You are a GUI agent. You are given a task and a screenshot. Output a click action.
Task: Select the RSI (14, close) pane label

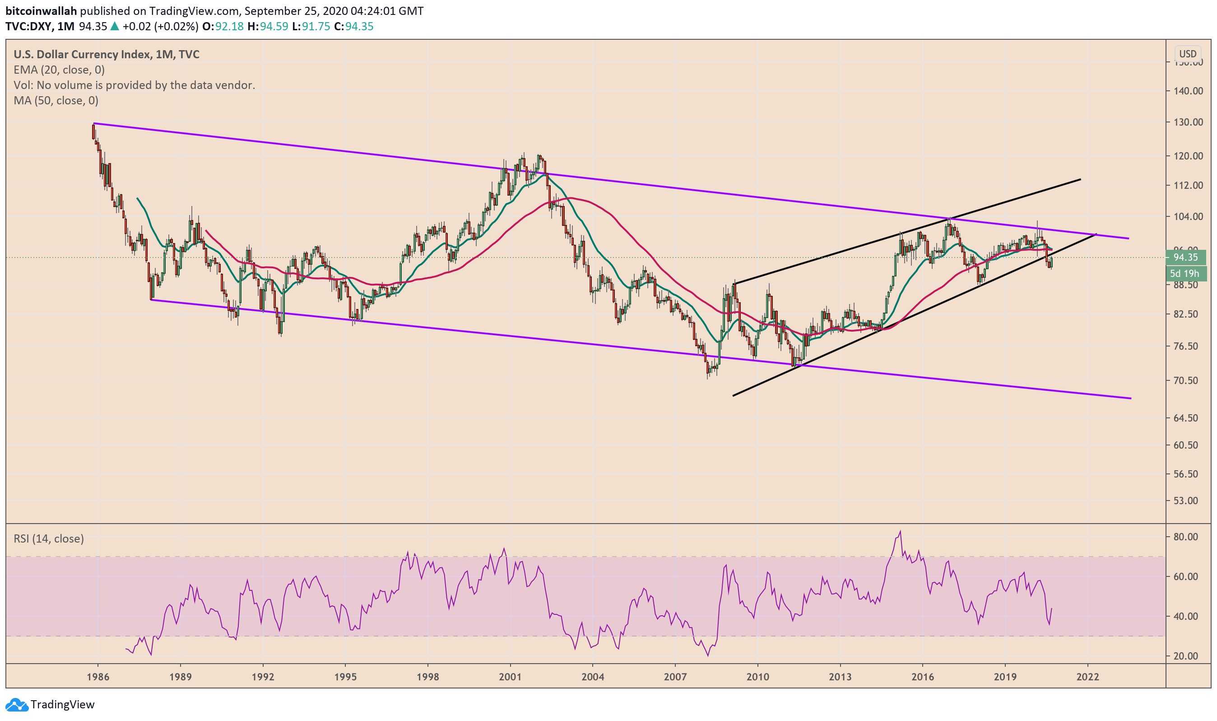pos(49,538)
